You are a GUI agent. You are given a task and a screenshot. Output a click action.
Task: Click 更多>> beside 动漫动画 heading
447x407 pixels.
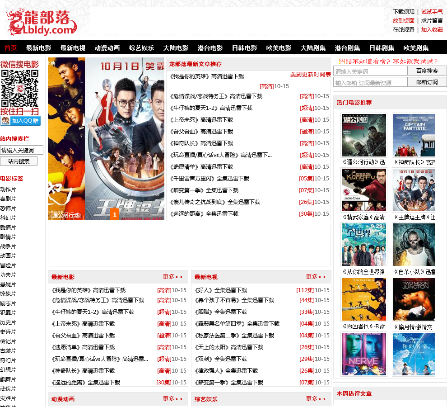[x=173, y=399]
